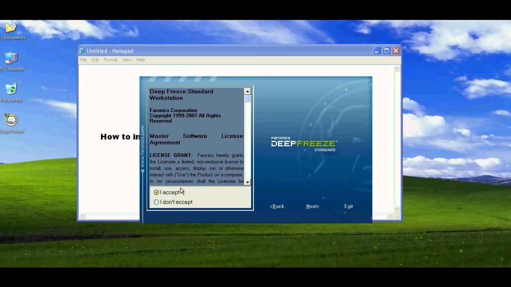Screen dimensions: 511x287
Task: Click the Notepad title bar icon
Action: tap(82, 51)
